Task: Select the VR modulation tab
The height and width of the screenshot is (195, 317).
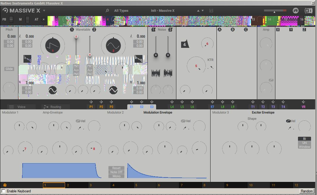Action: click(x=303, y=107)
